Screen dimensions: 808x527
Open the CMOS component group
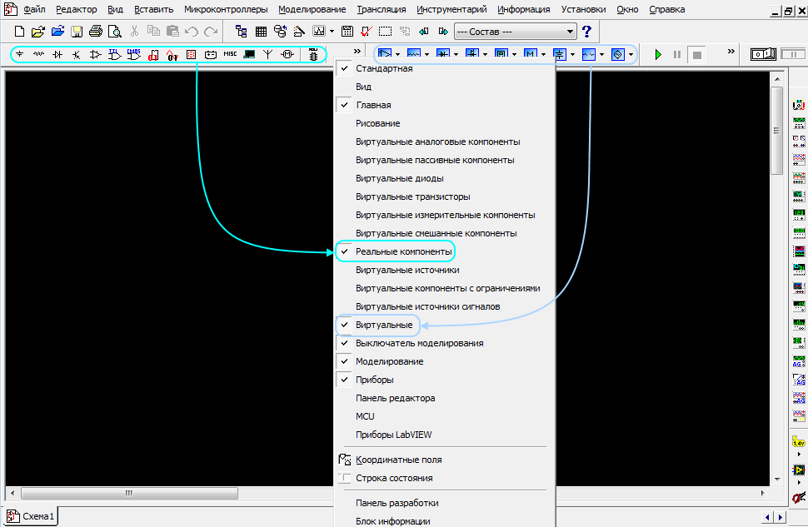click(x=133, y=54)
